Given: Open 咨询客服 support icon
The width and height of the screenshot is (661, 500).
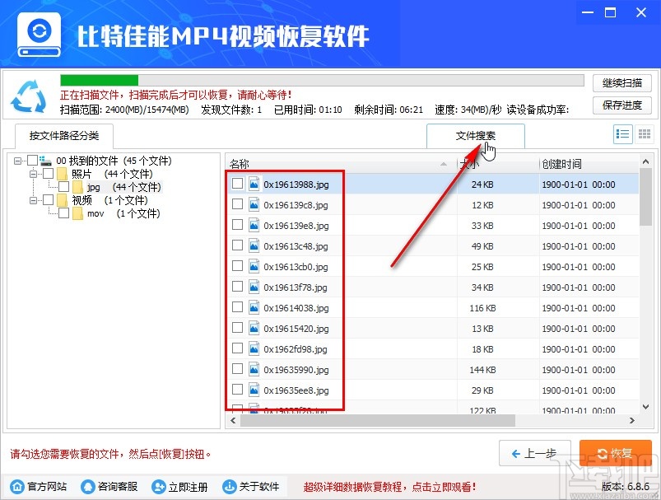Looking at the screenshot, I should point(88,487).
